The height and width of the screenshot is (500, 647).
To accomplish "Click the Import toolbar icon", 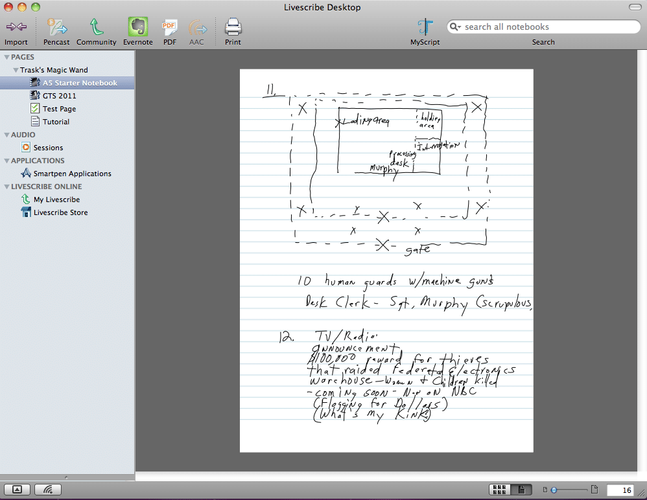I will (16, 27).
